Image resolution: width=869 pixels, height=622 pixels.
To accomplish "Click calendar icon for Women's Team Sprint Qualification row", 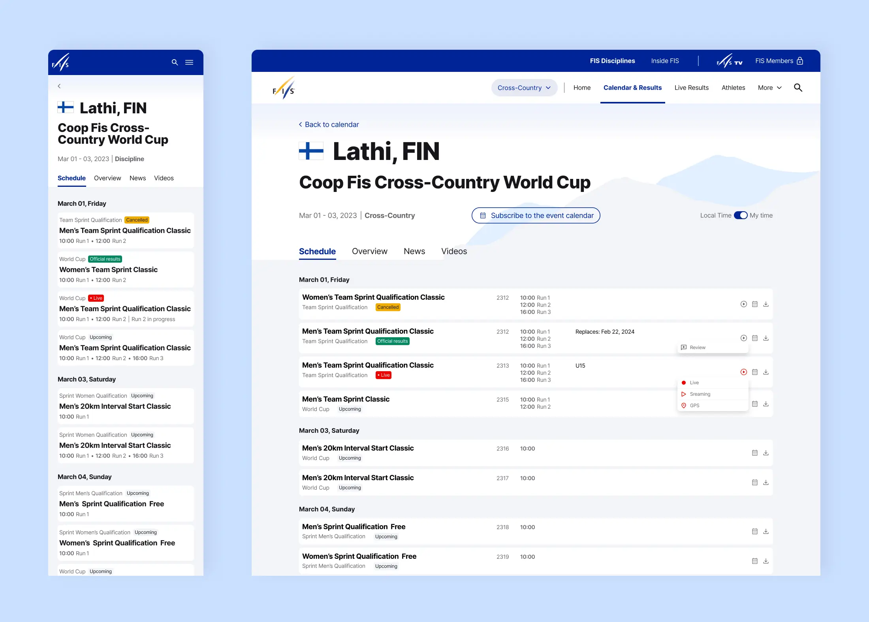I will 754,304.
